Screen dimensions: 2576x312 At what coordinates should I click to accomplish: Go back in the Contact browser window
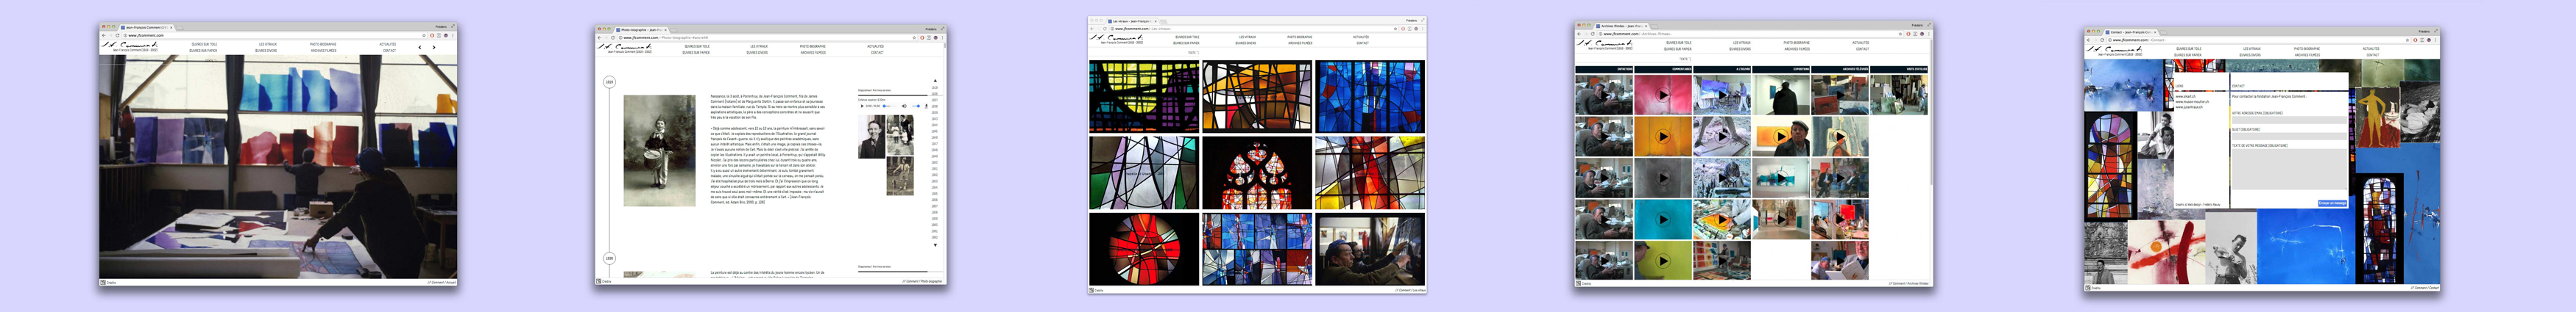tap(2089, 40)
